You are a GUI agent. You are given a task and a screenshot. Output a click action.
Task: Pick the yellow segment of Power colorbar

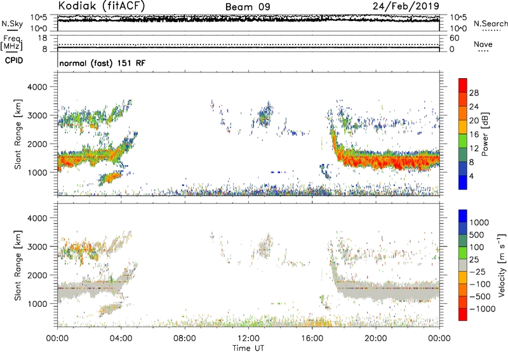[x=463, y=127]
